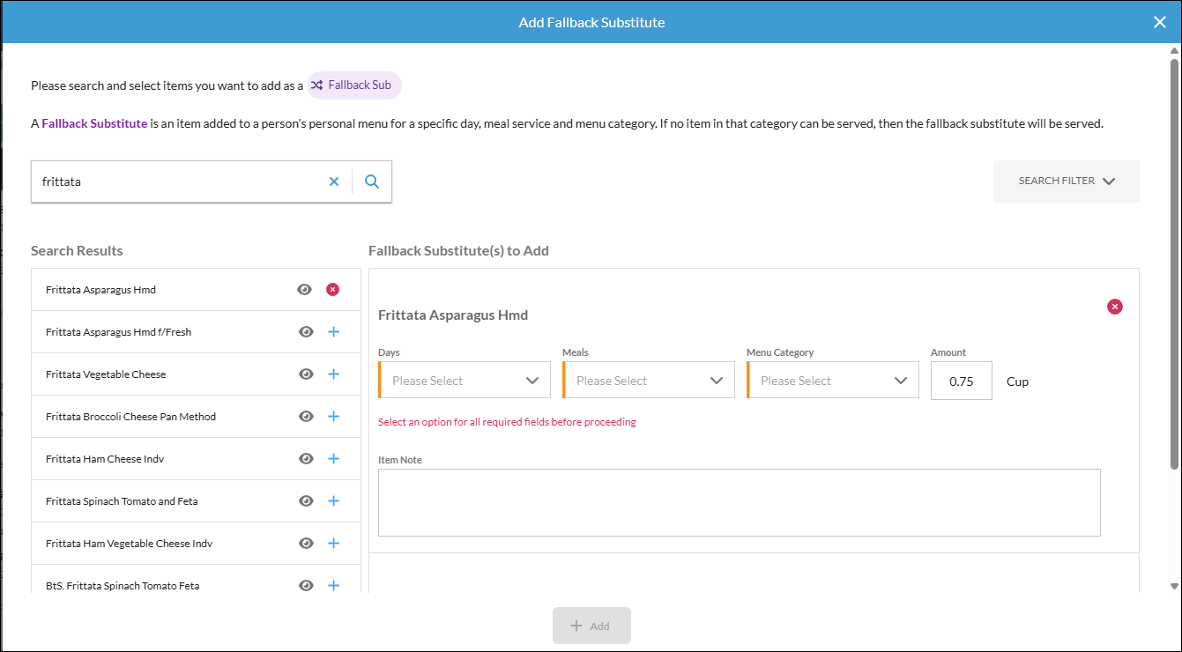Remove Frittata Asparagus Hmd from search results
This screenshot has width=1182, height=652.
pyautogui.click(x=332, y=289)
